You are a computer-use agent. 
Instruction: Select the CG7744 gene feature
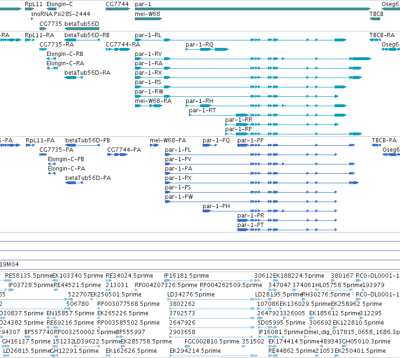tap(118, 9)
